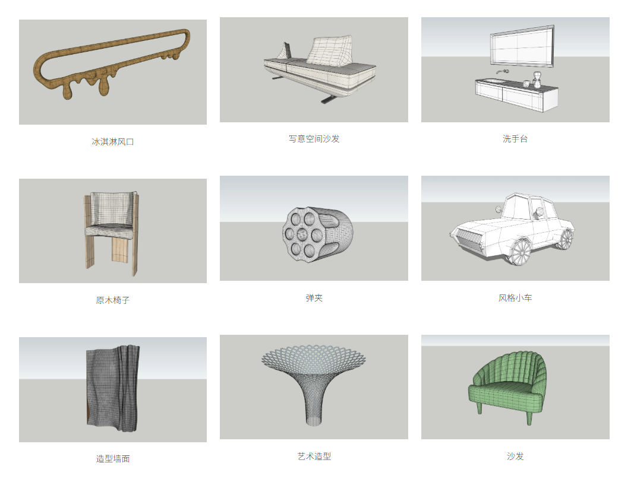The width and height of the screenshot is (634, 482).
Task: Click the 写意空间沙发 sofa preview image
Action: tap(314, 69)
